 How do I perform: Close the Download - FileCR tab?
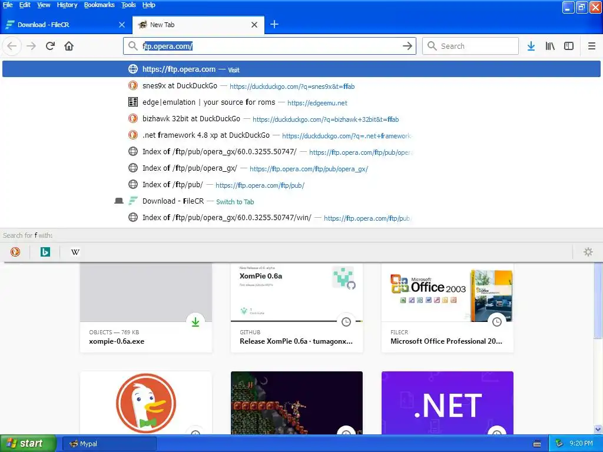click(x=122, y=25)
